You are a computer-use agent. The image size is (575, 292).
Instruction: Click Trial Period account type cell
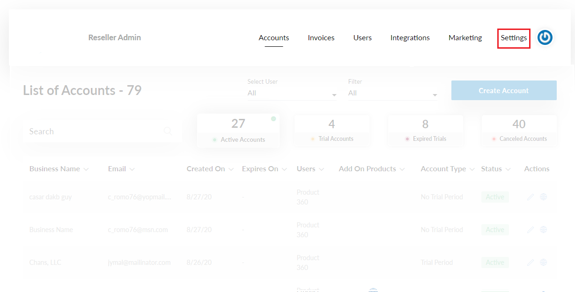437,263
